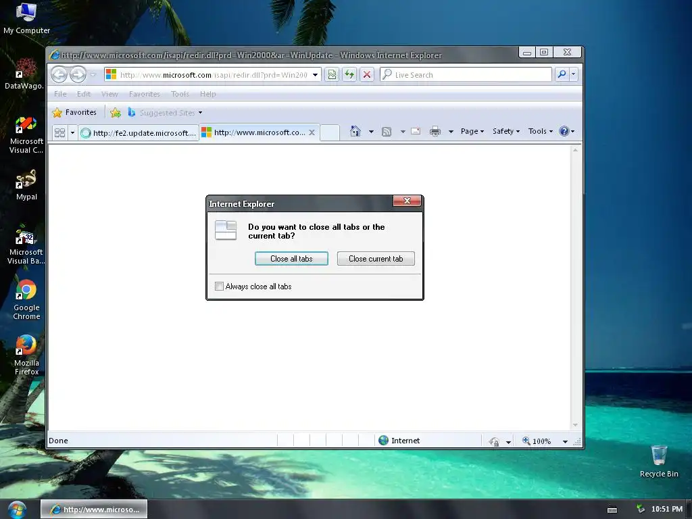Open the Safety command menu
Image resolution: width=692 pixels, height=519 pixels.
point(506,131)
